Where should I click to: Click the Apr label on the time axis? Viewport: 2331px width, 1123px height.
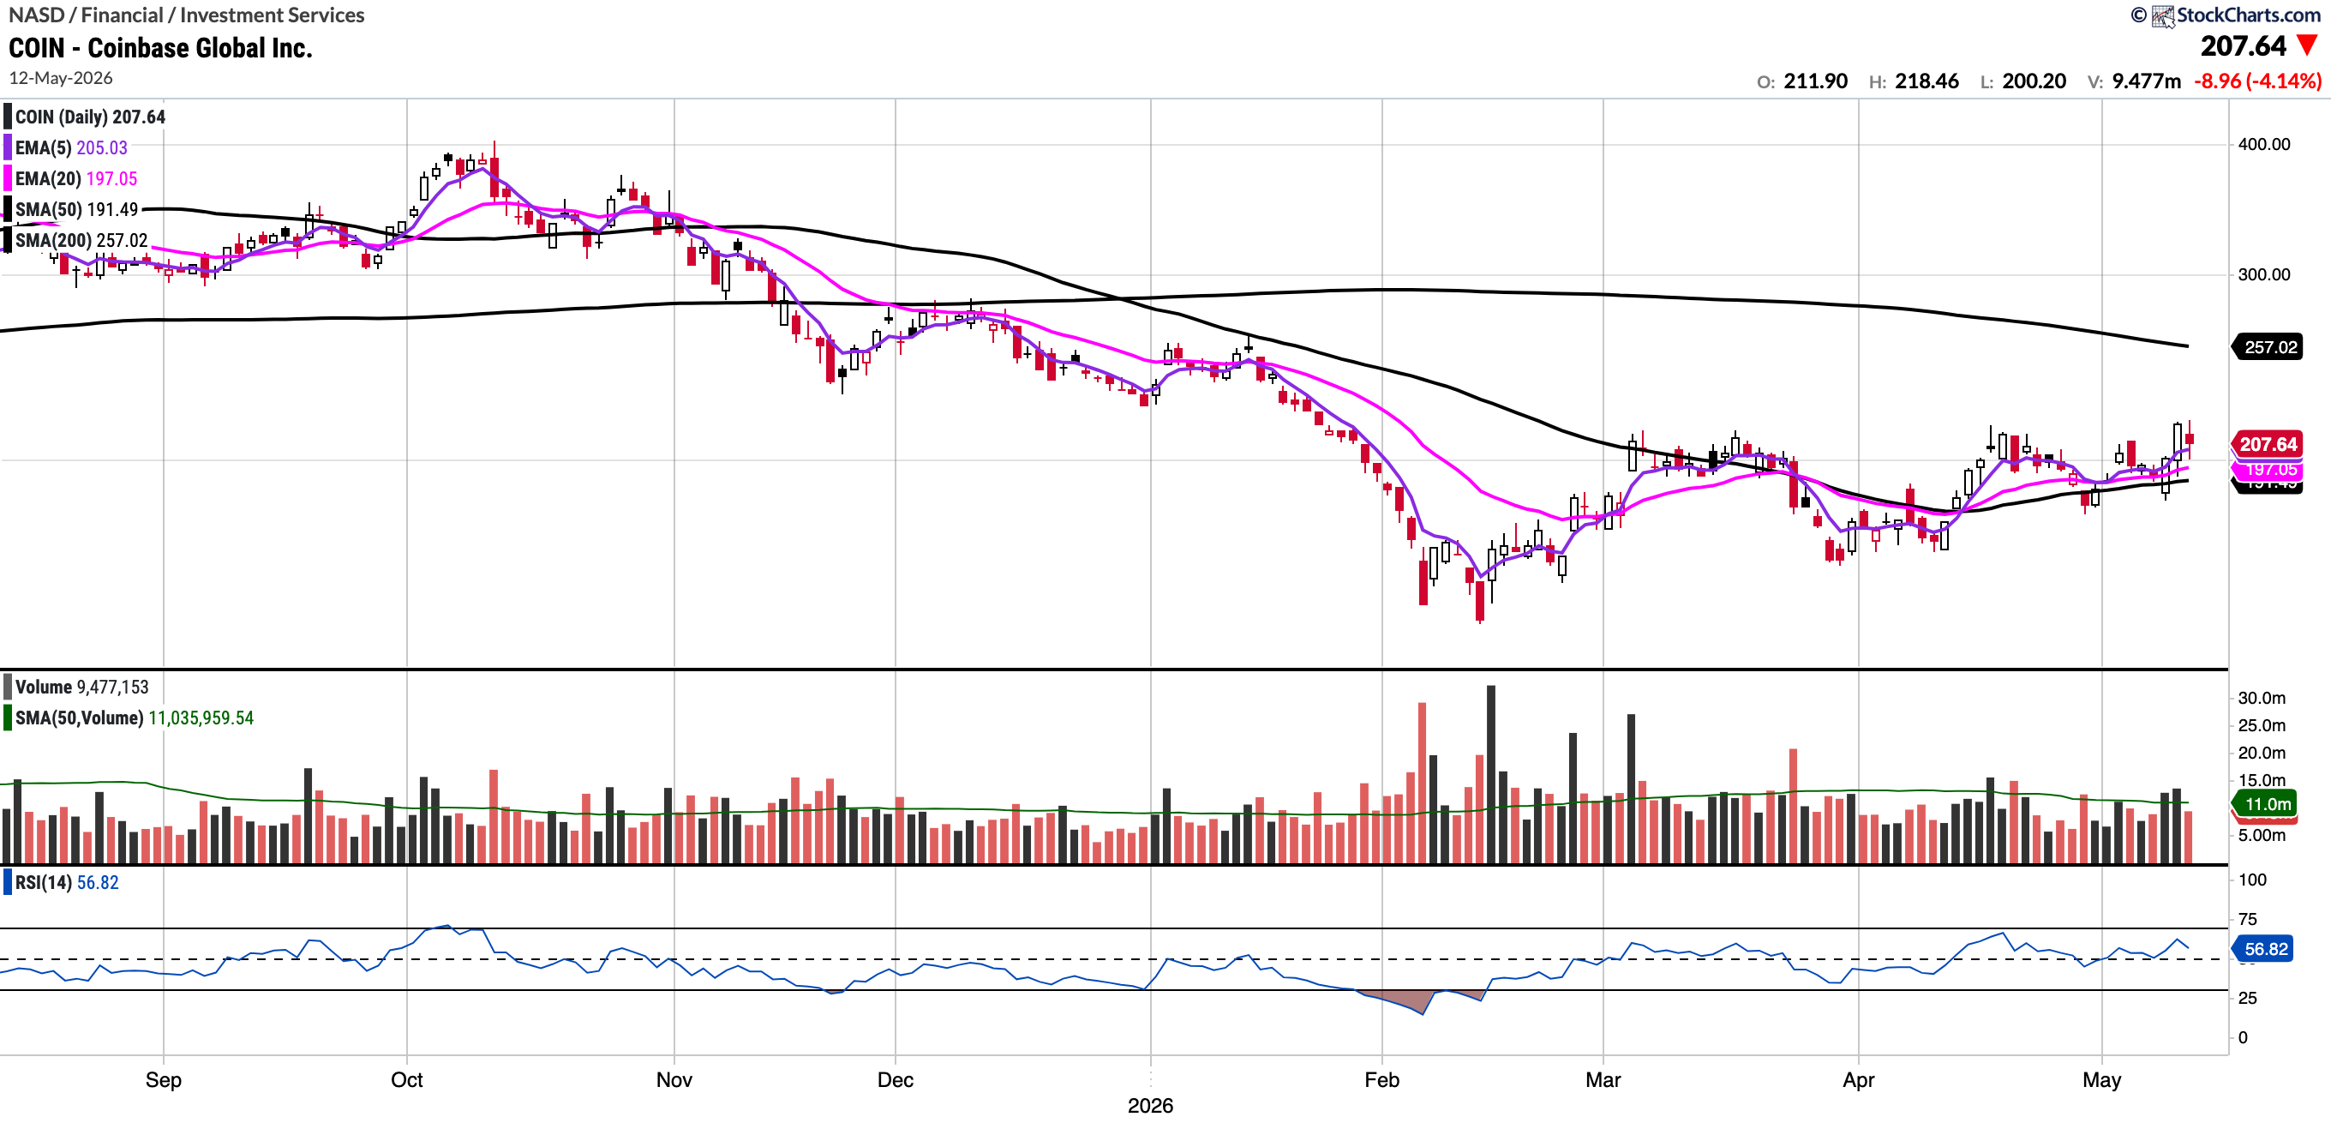(1859, 1079)
